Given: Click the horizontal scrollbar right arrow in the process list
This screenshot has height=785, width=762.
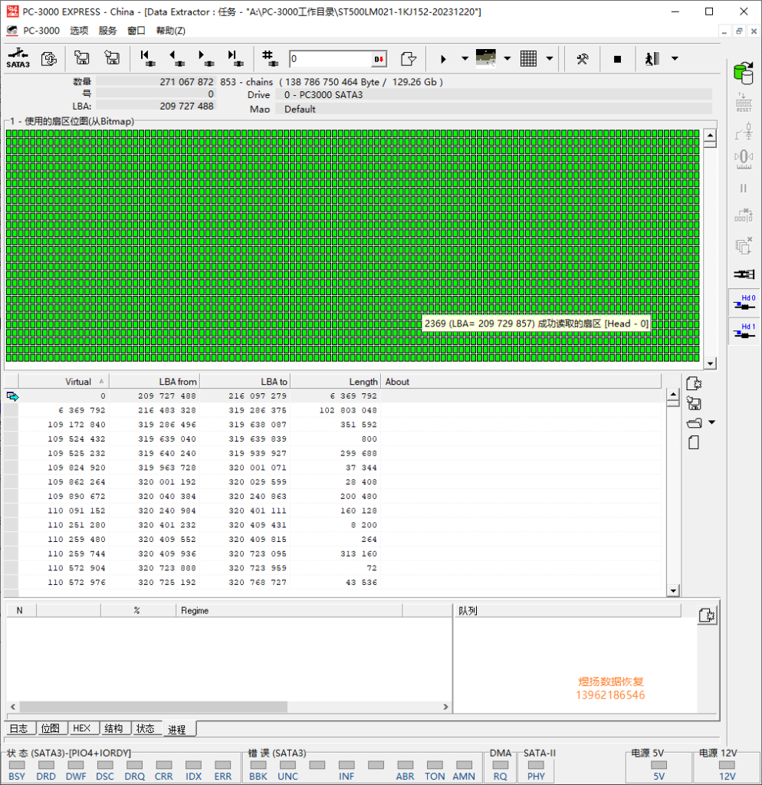Looking at the screenshot, I should click(x=445, y=706).
